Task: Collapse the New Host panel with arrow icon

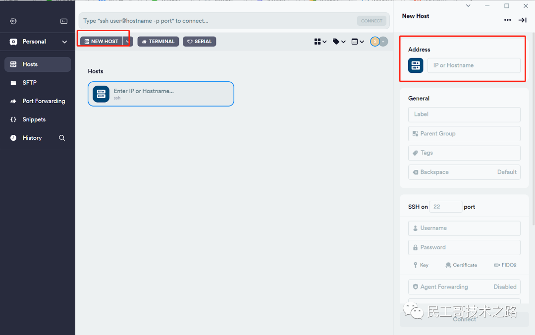Action: click(522, 20)
